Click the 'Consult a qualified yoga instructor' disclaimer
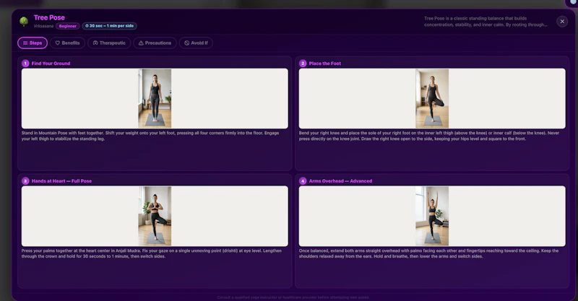The image size is (578, 301). pyautogui.click(x=293, y=297)
